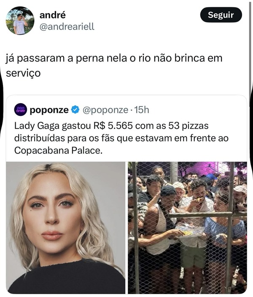Open the blonde woman portrait photo

pos(66,227)
